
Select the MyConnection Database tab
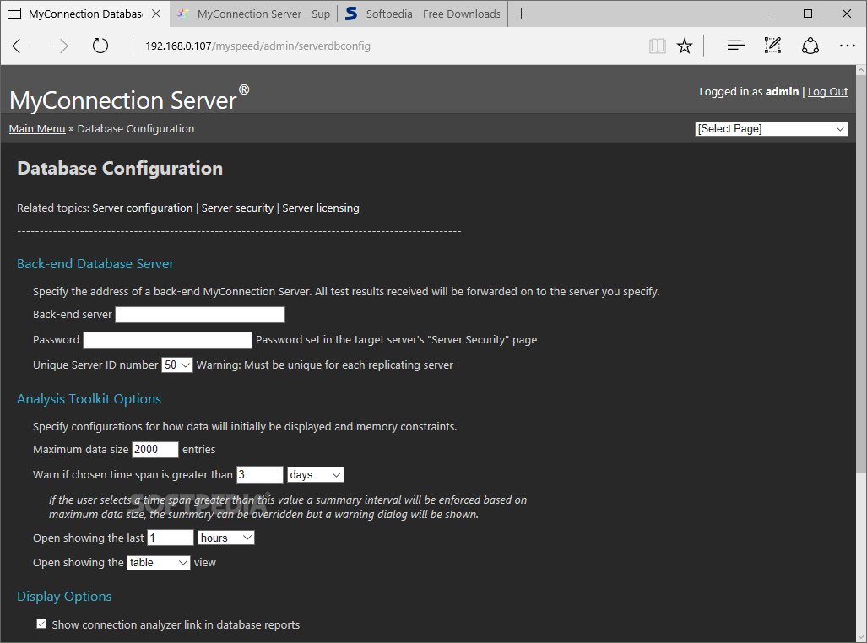[x=85, y=14]
